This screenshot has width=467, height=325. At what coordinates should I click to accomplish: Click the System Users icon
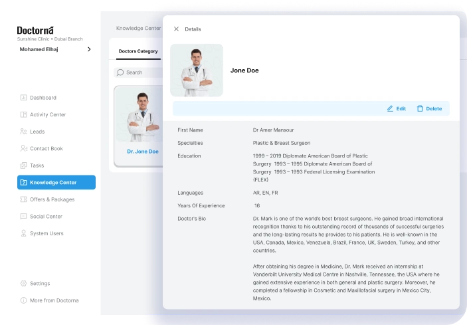(x=24, y=233)
